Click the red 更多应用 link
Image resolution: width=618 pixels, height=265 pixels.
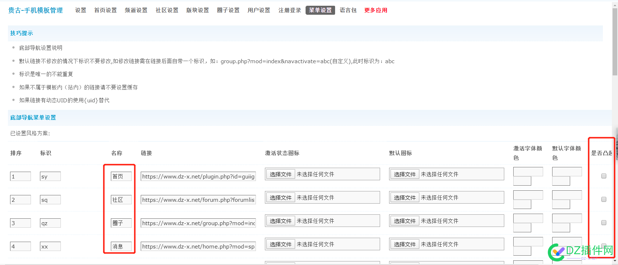pos(376,10)
